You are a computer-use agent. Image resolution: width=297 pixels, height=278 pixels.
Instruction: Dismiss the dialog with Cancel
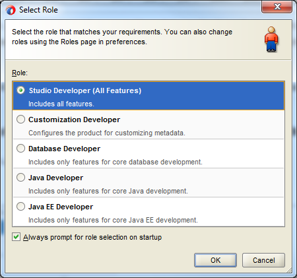coord(263,260)
